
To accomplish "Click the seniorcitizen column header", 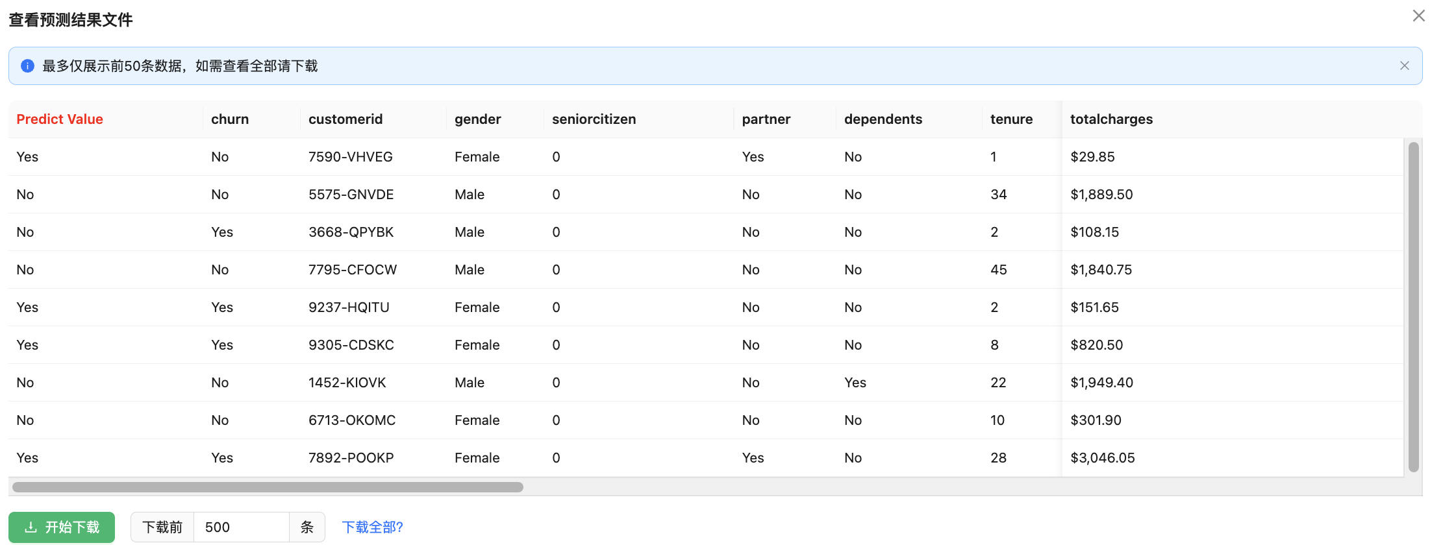I will tap(594, 119).
